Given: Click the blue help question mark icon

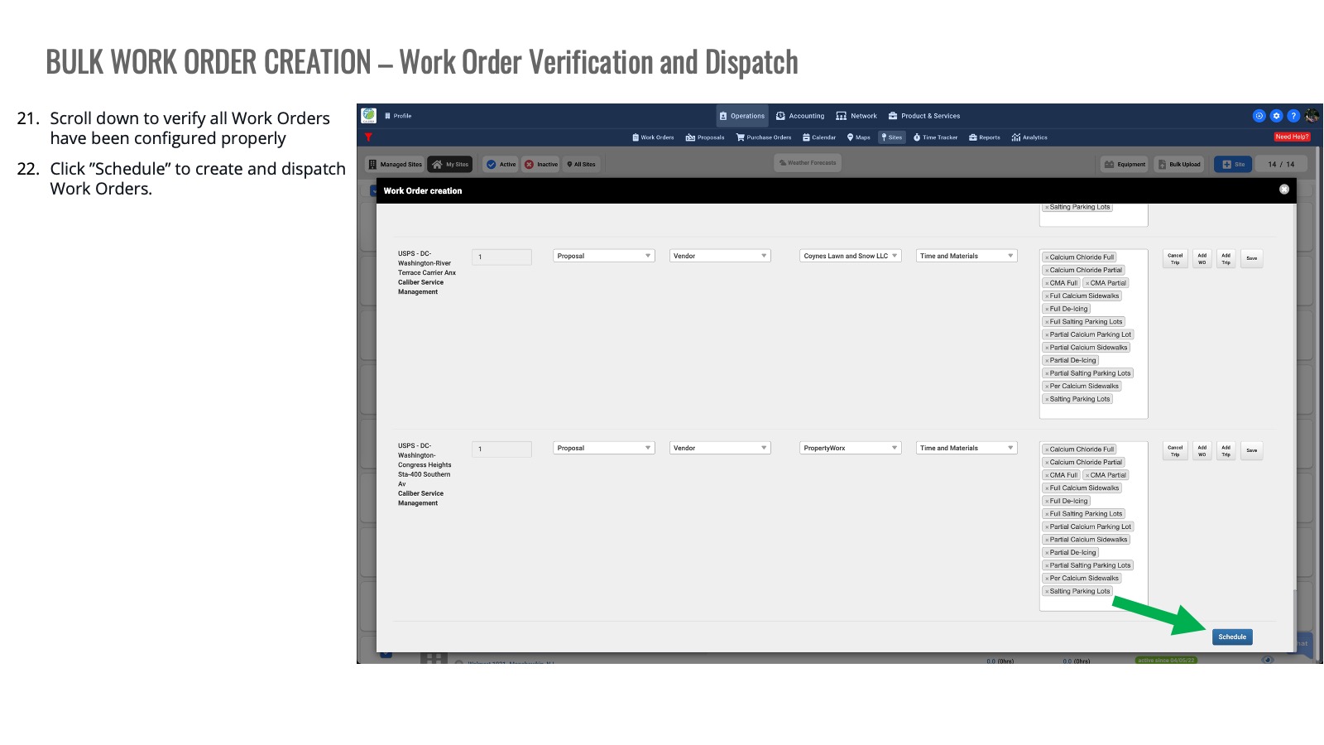Looking at the screenshot, I should [1293, 116].
